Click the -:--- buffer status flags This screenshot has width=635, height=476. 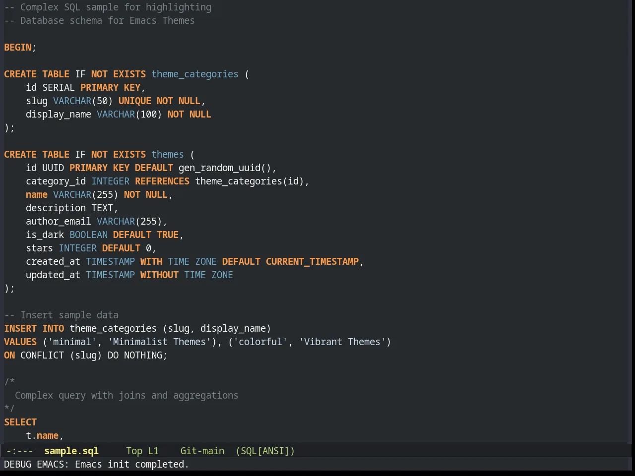tap(20, 451)
